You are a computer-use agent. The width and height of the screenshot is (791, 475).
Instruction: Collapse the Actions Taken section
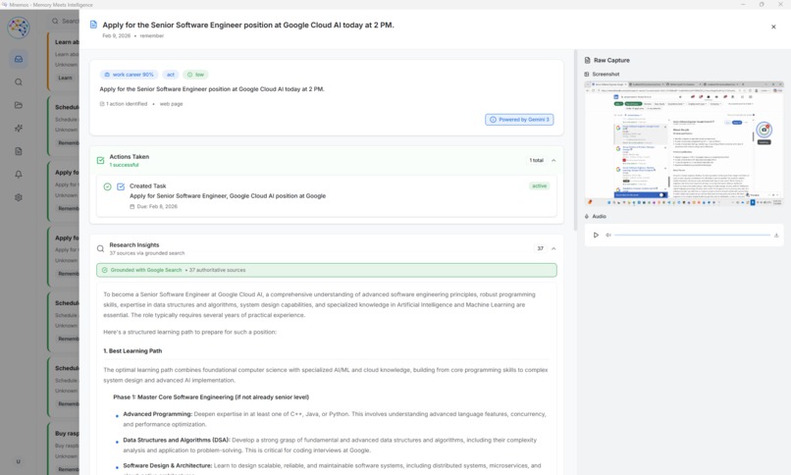pos(554,160)
